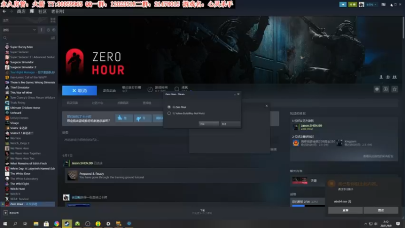
Task: Open File Explorer from taskbar
Action: click(x=36, y=223)
